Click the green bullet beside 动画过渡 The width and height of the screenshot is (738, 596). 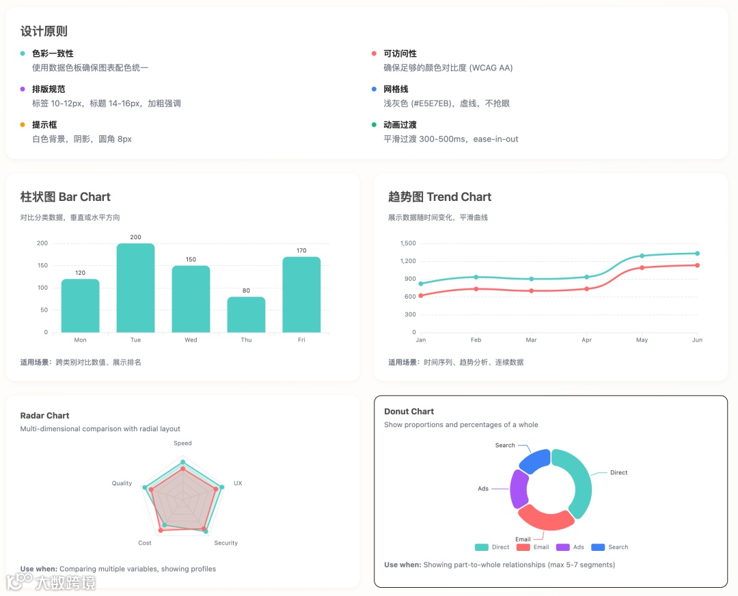(x=374, y=125)
